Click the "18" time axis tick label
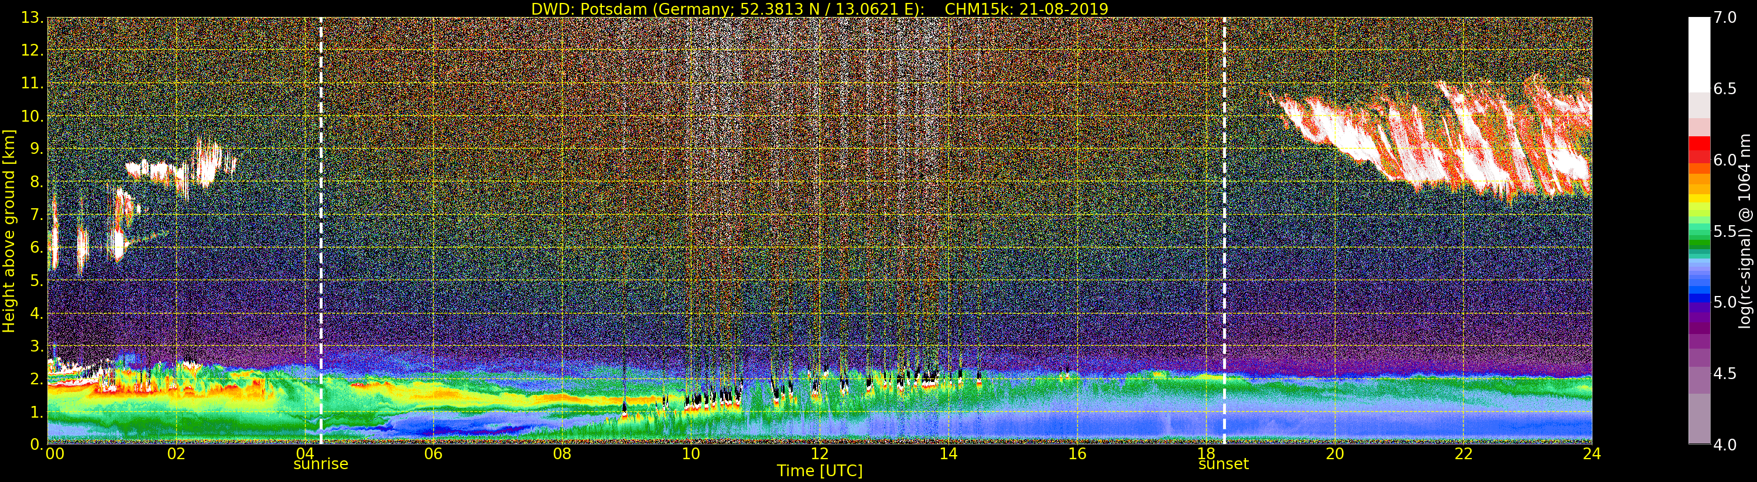 pyautogui.click(x=1206, y=454)
